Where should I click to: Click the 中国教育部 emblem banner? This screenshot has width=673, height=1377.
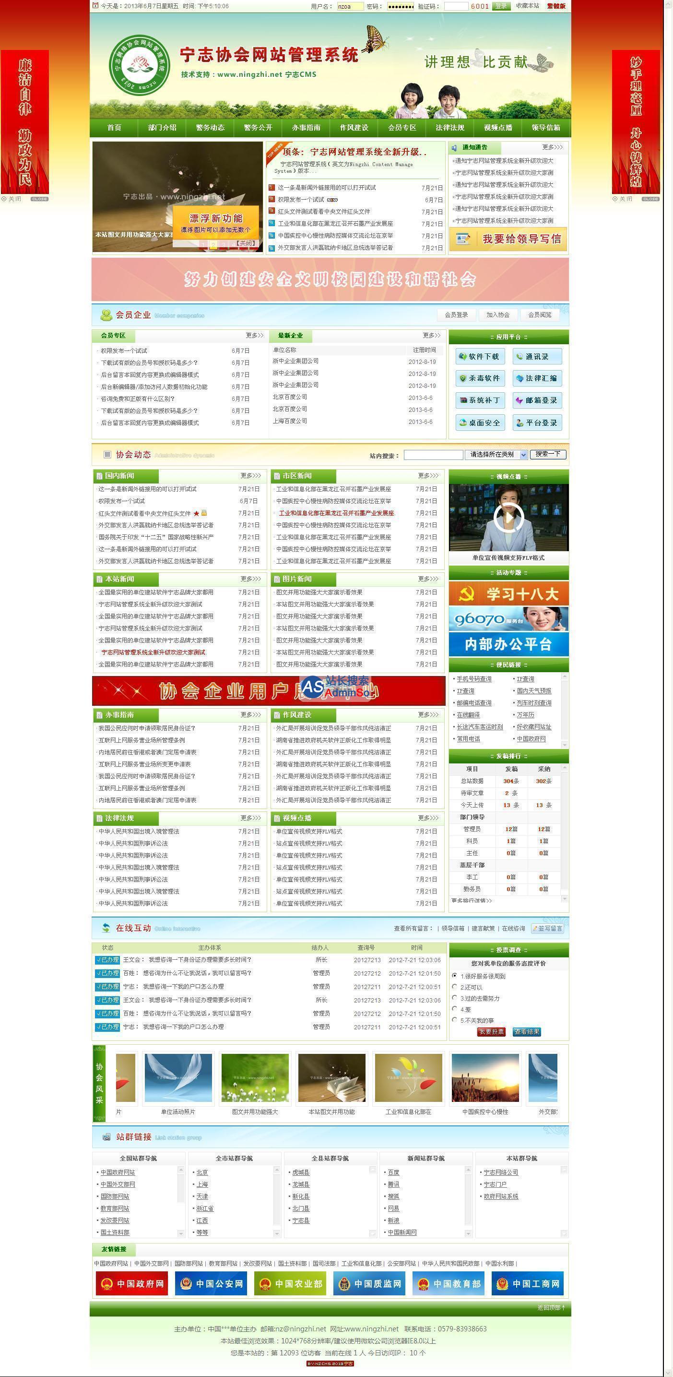(448, 1283)
